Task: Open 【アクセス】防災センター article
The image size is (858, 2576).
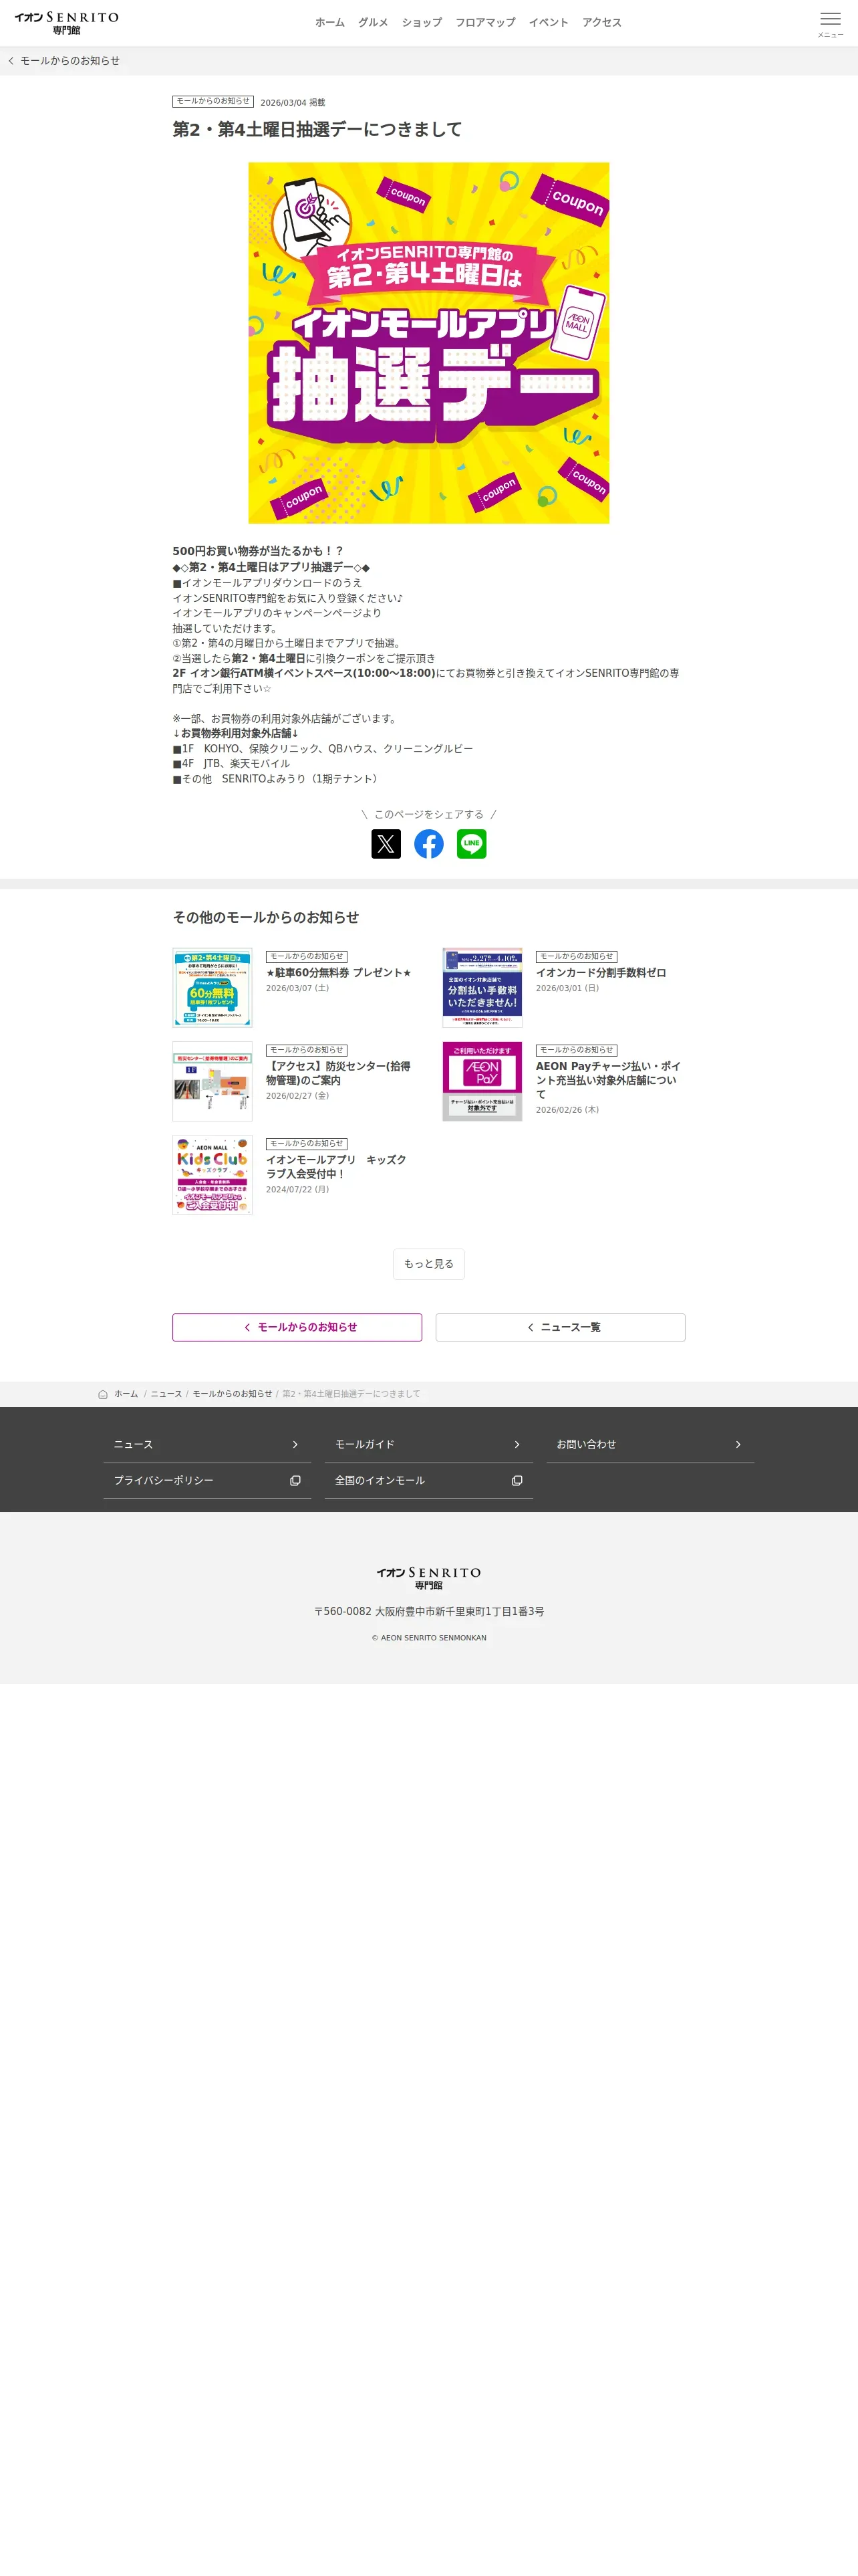Action: (x=339, y=1073)
